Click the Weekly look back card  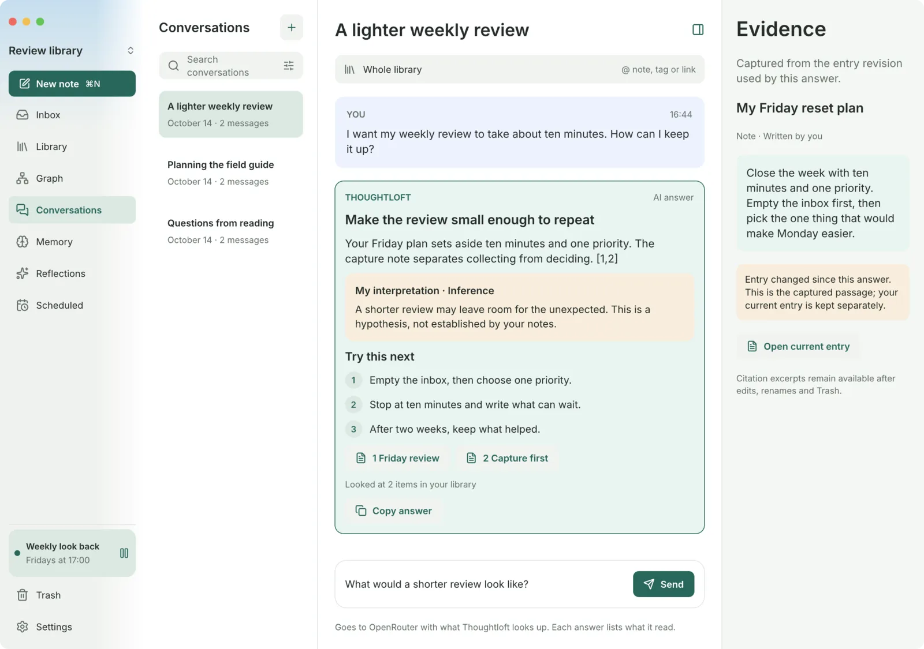point(72,553)
